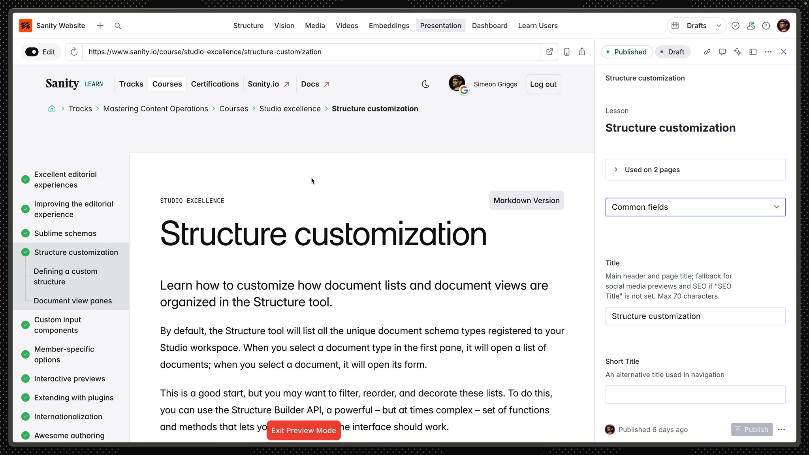Click Certifications in the navigation
The height and width of the screenshot is (455, 809).
tap(215, 84)
